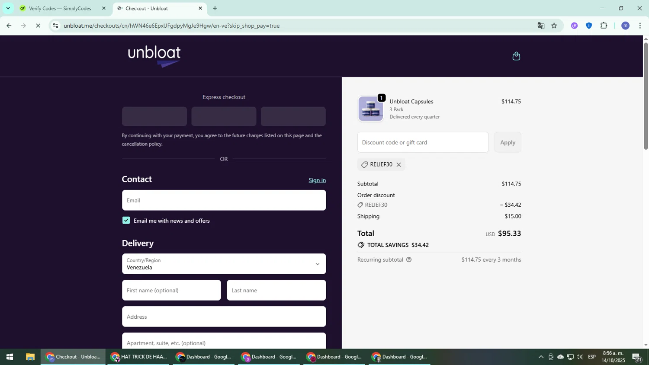Click the middle express checkout button

point(224,116)
